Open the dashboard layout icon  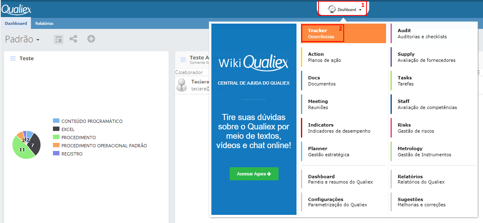[59, 39]
